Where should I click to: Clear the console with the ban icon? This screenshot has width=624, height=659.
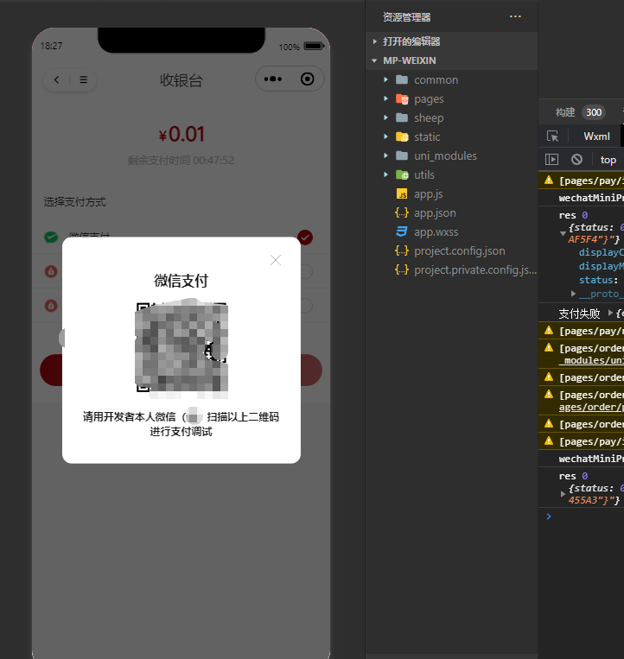(x=577, y=159)
